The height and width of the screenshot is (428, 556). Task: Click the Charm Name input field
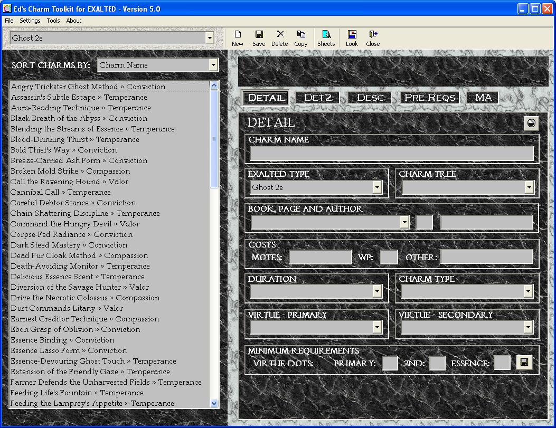click(391, 154)
